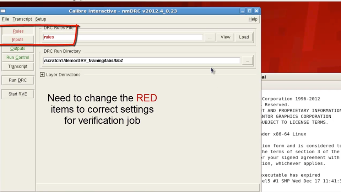Viewport: 341px width, 192px height.
Task: Click 'executable has expired' line in terminal
Action: tap(291, 175)
